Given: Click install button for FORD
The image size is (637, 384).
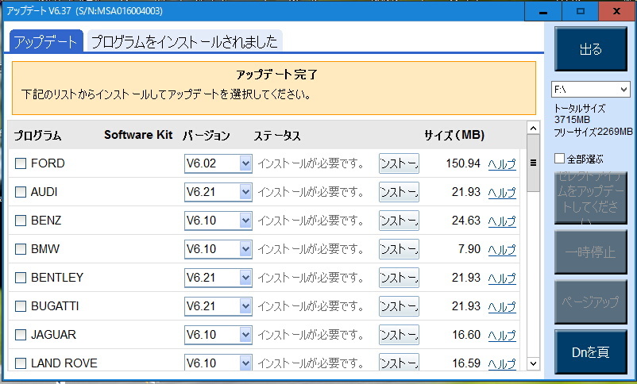Looking at the screenshot, I should [399, 163].
